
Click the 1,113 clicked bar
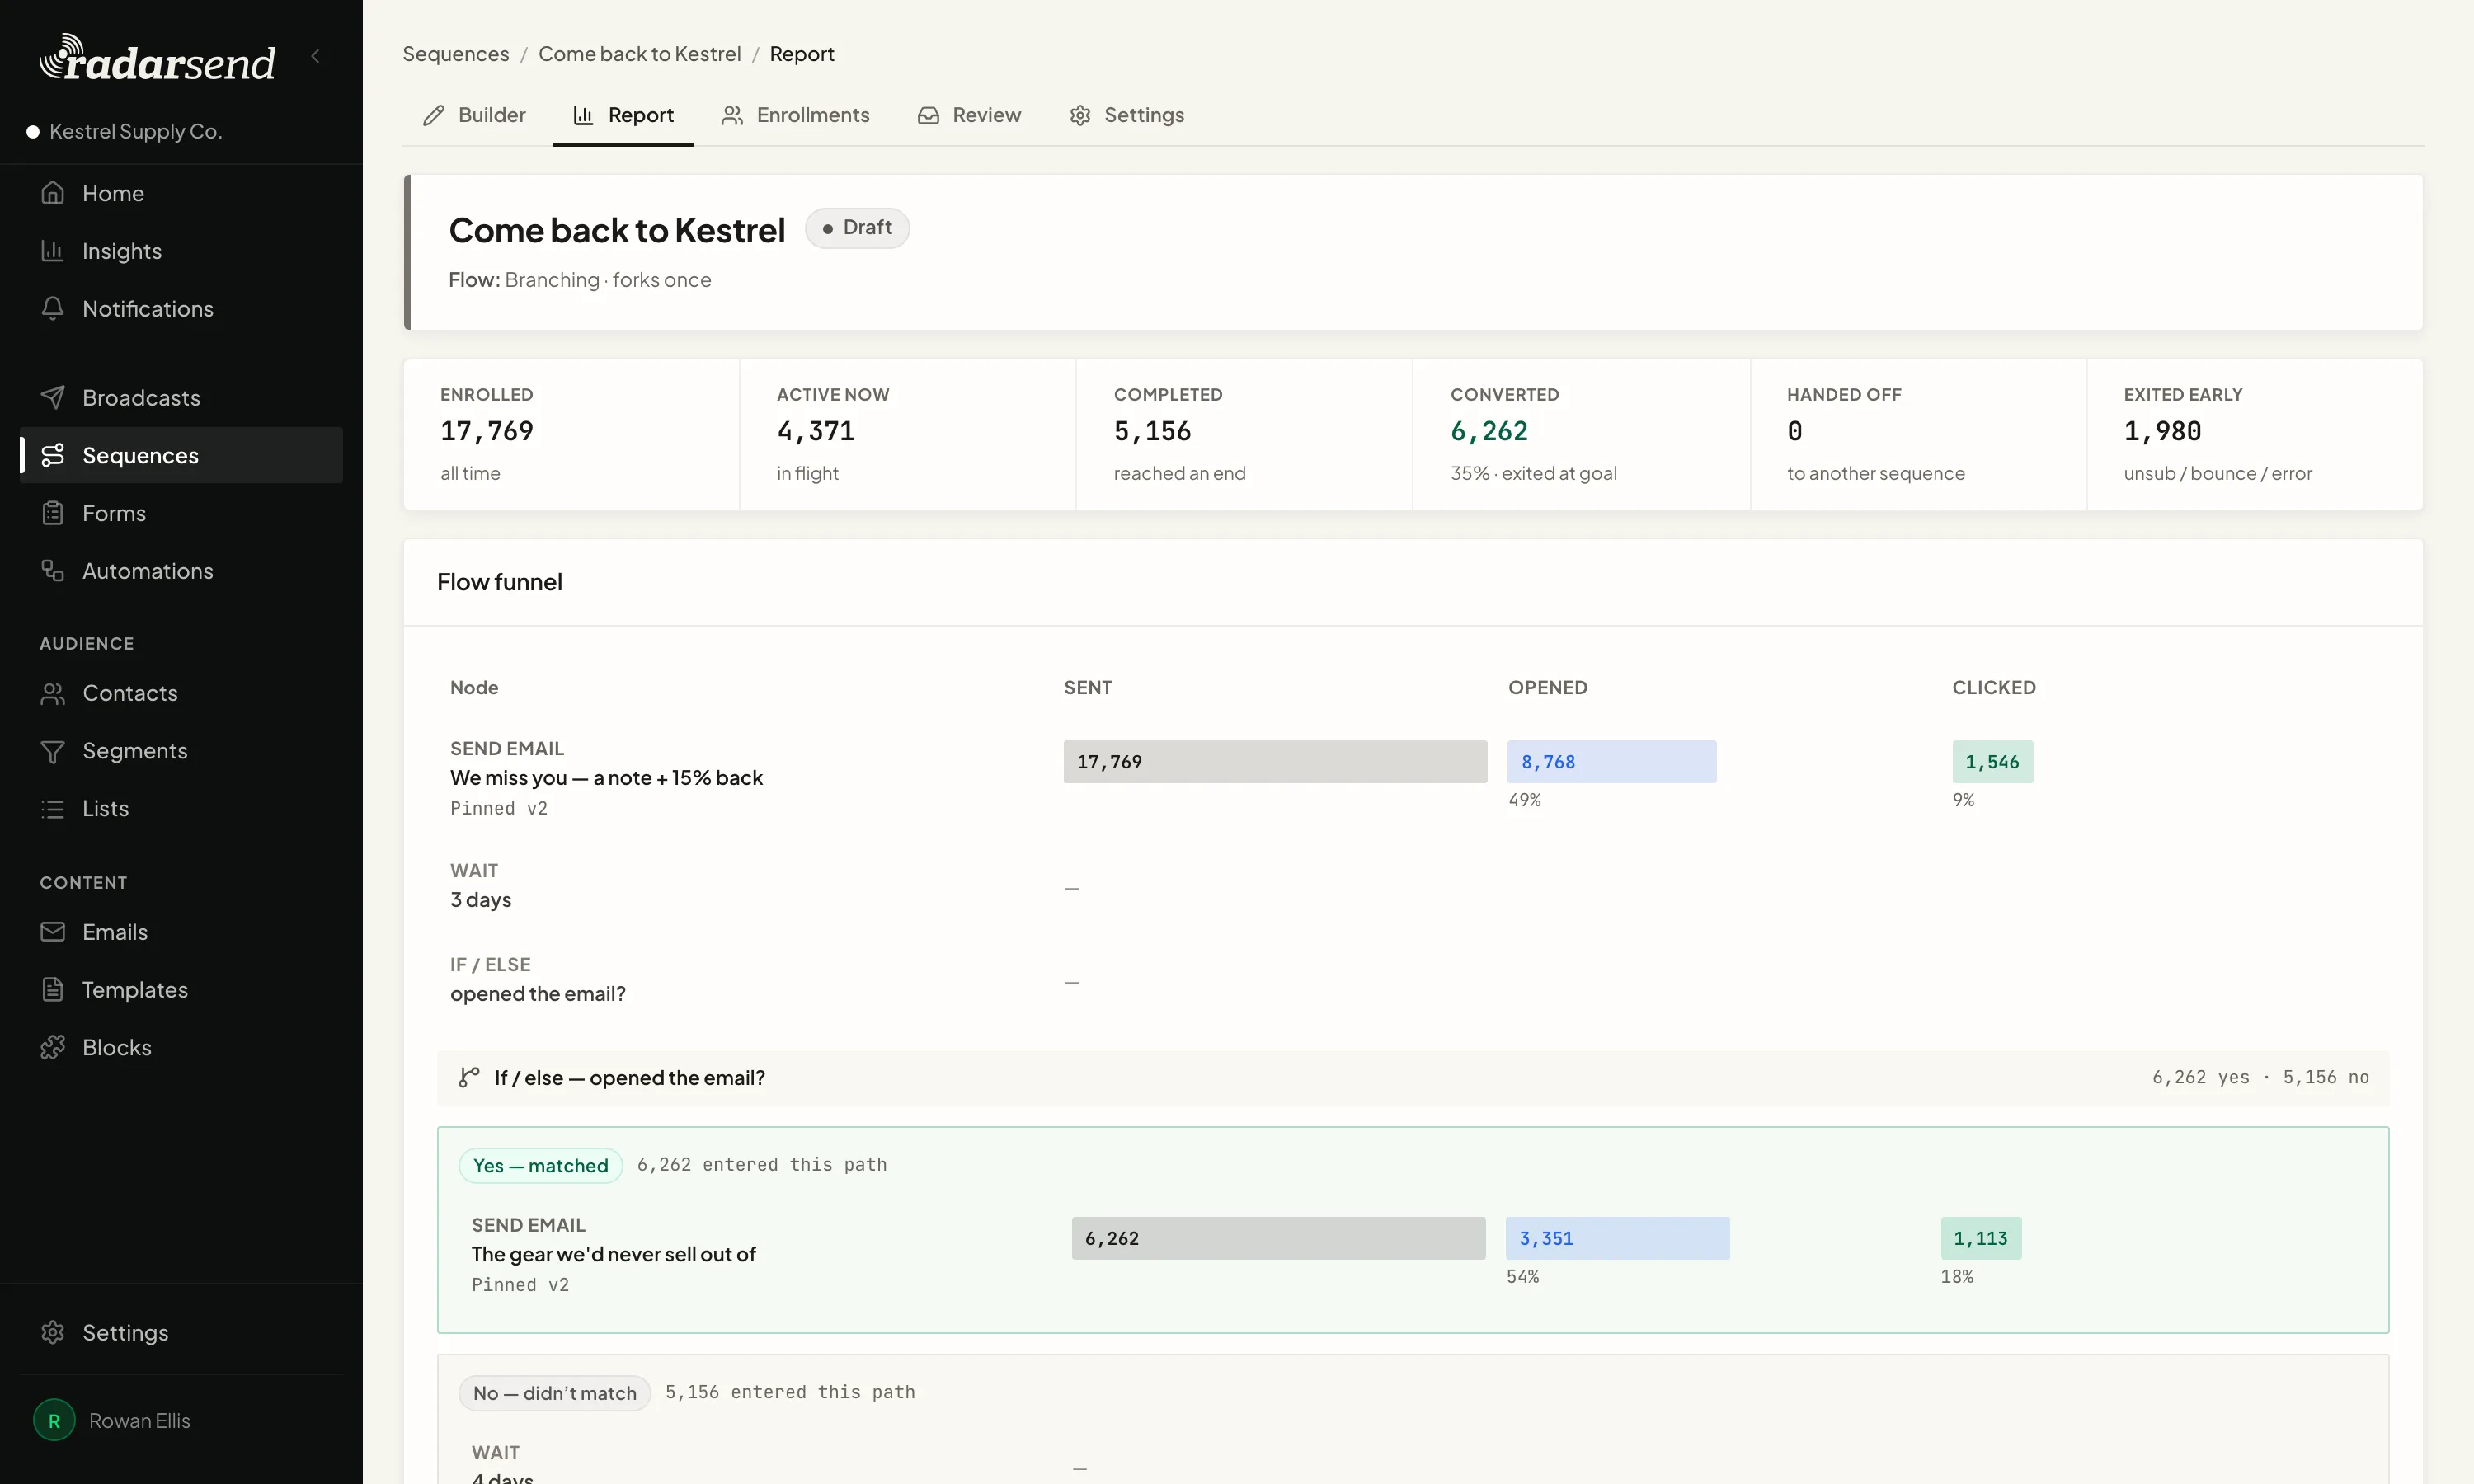[1980, 1238]
